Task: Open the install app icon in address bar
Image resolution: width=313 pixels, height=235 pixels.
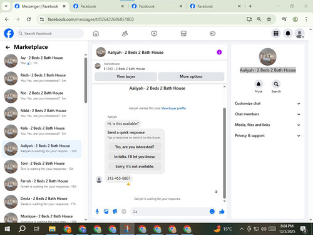Action: point(249,19)
